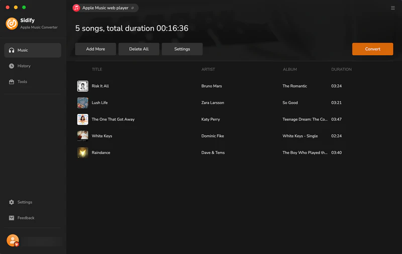Click the toolbox Tools icon
402x254 pixels.
[x=12, y=82]
